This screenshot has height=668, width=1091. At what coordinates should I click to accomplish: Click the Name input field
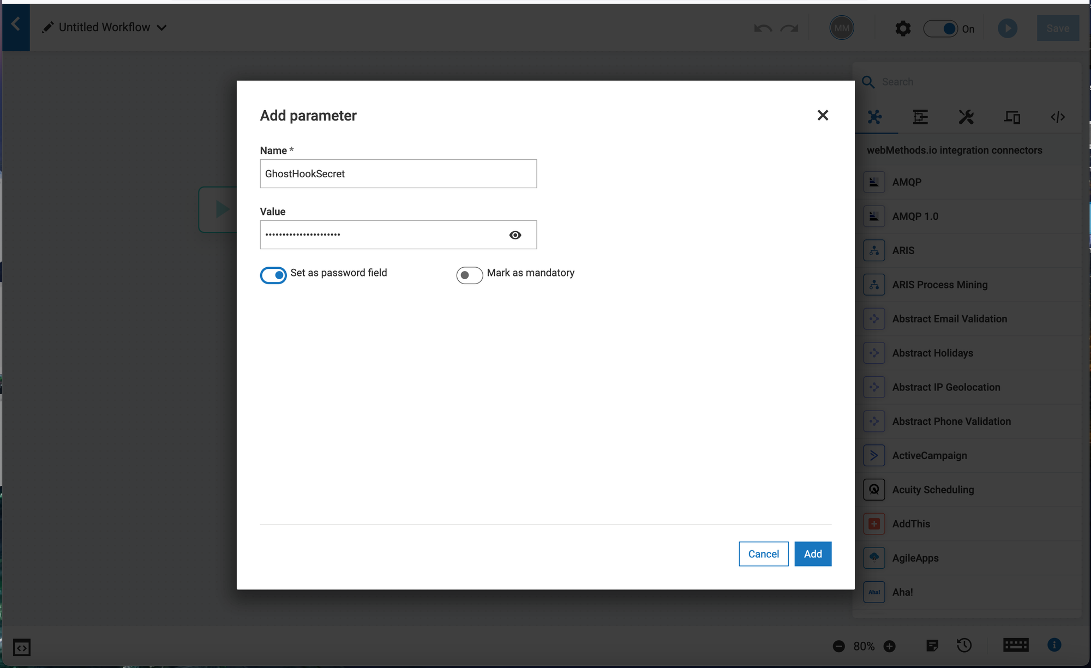pyautogui.click(x=398, y=174)
